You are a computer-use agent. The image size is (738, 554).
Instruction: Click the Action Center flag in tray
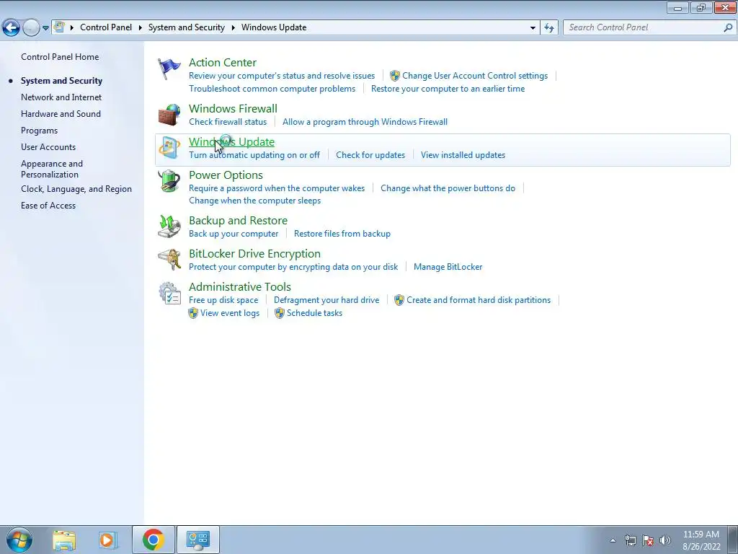coord(648,540)
